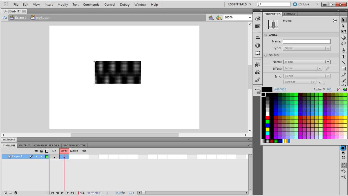Click the New Folder icon in timeline

click(x=11, y=193)
